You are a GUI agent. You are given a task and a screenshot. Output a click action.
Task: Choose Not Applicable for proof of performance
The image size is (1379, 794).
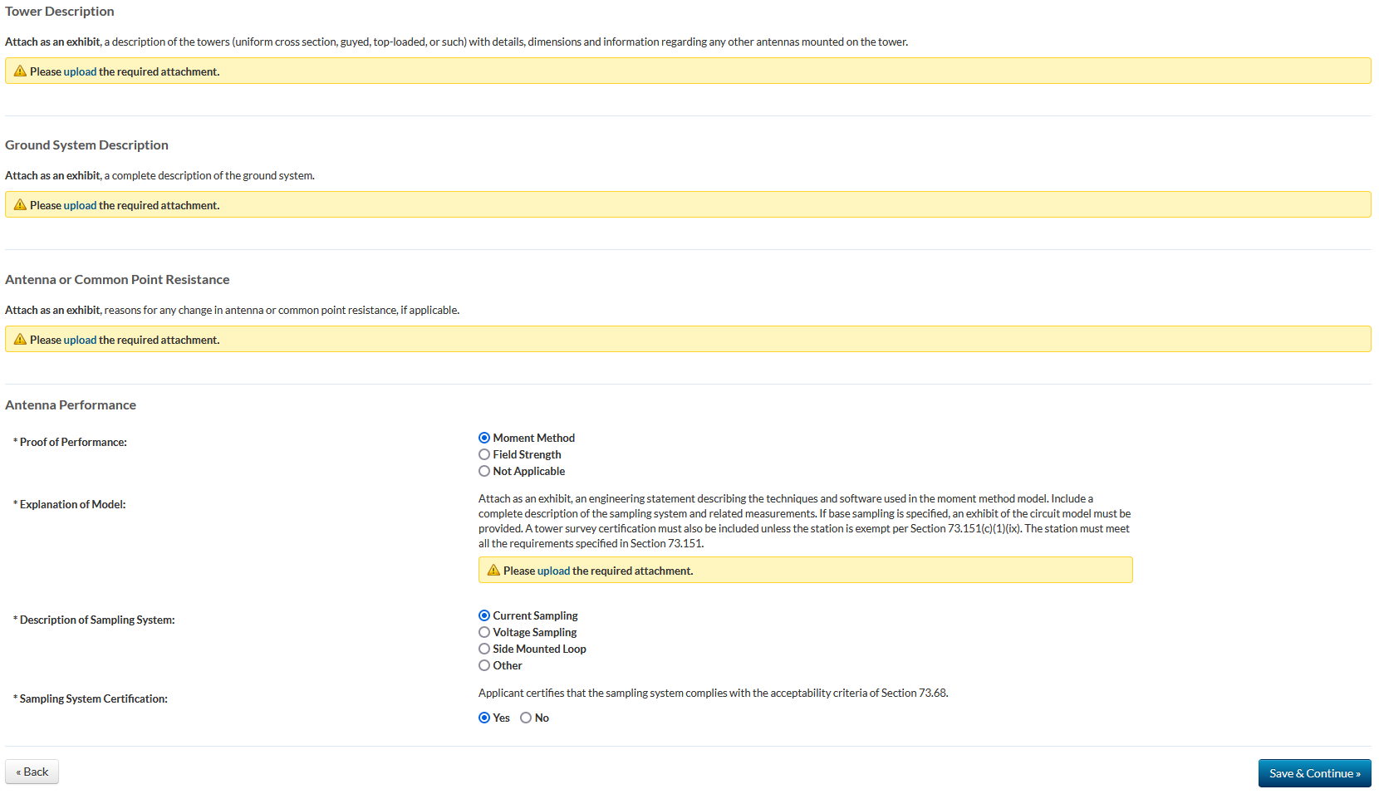(484, 471)
